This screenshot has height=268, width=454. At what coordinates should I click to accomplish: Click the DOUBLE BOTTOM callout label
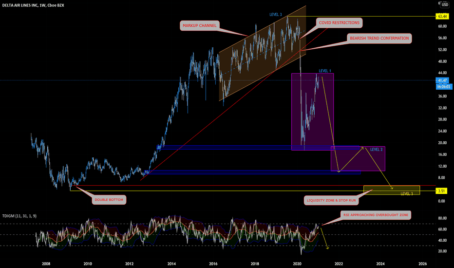pos(109,200)
